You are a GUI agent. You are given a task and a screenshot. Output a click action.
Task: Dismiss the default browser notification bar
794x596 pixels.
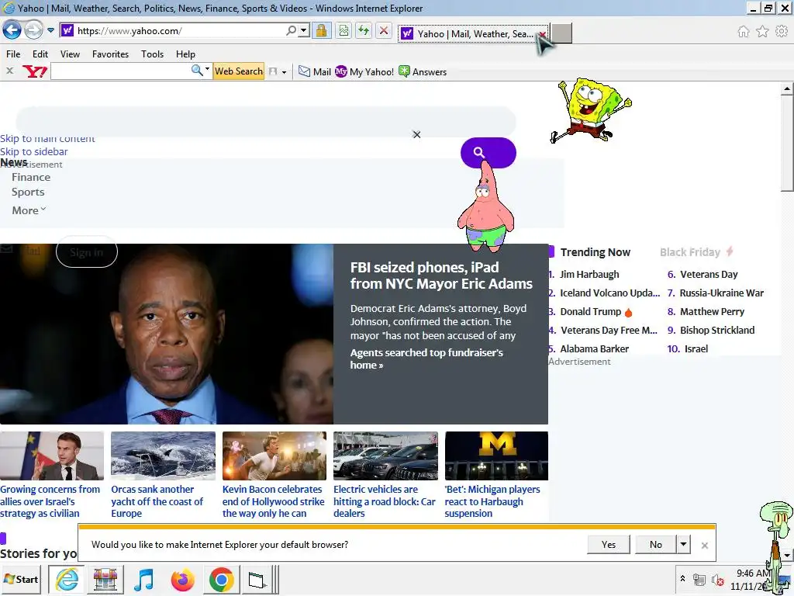[704, 546]
